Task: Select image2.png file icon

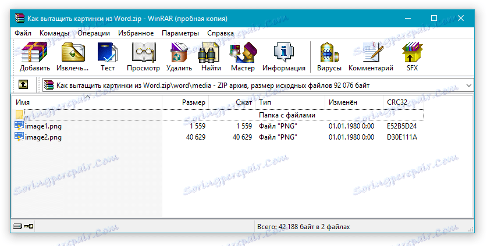Action: coord(19,137)
